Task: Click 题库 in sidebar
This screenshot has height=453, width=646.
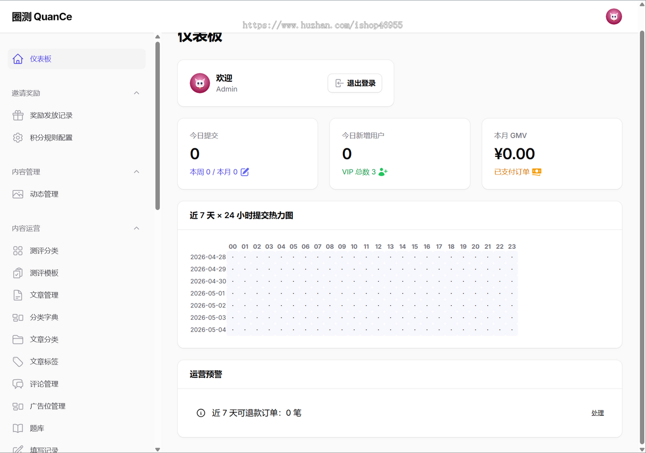Action: (x=76, y=428)
